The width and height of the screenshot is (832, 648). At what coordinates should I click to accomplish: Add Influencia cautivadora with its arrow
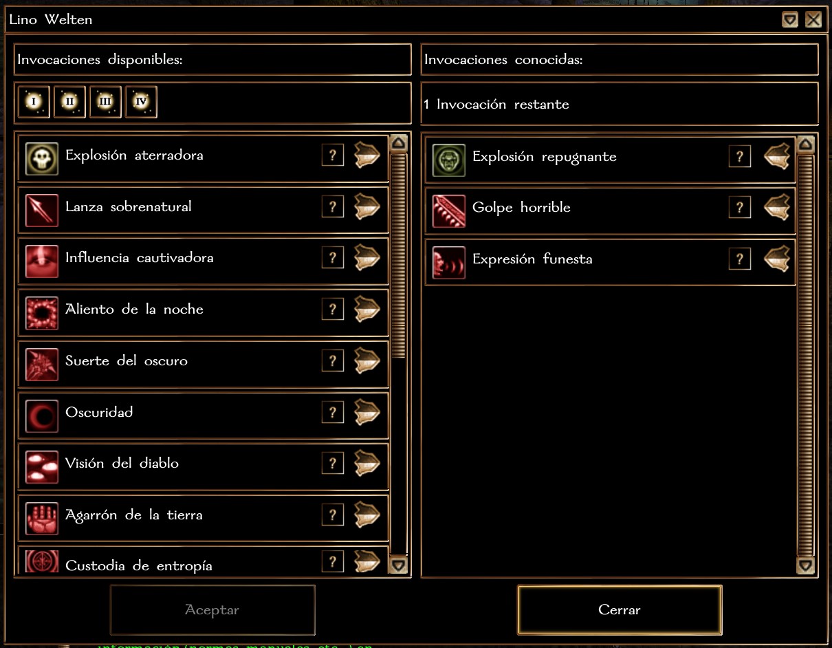[367, 258]
